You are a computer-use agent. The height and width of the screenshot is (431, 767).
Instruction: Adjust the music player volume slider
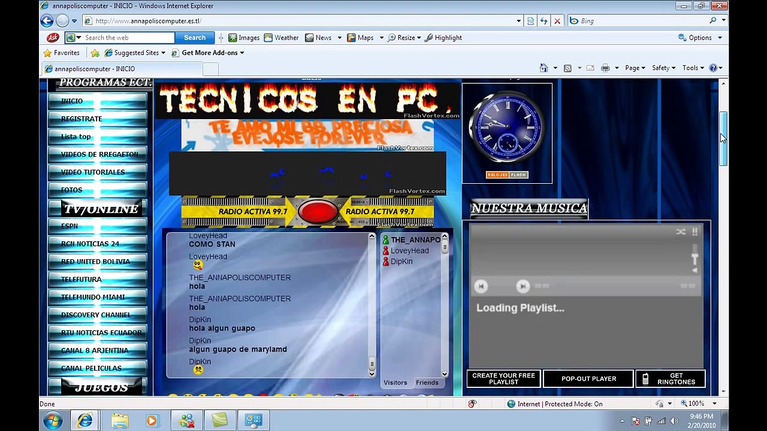click(x=694, y=258)
